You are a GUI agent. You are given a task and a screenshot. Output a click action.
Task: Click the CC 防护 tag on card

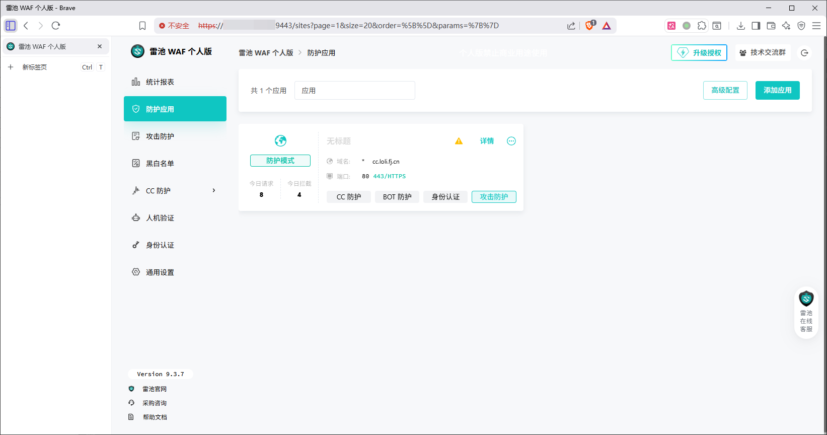(x=349, y=197)
